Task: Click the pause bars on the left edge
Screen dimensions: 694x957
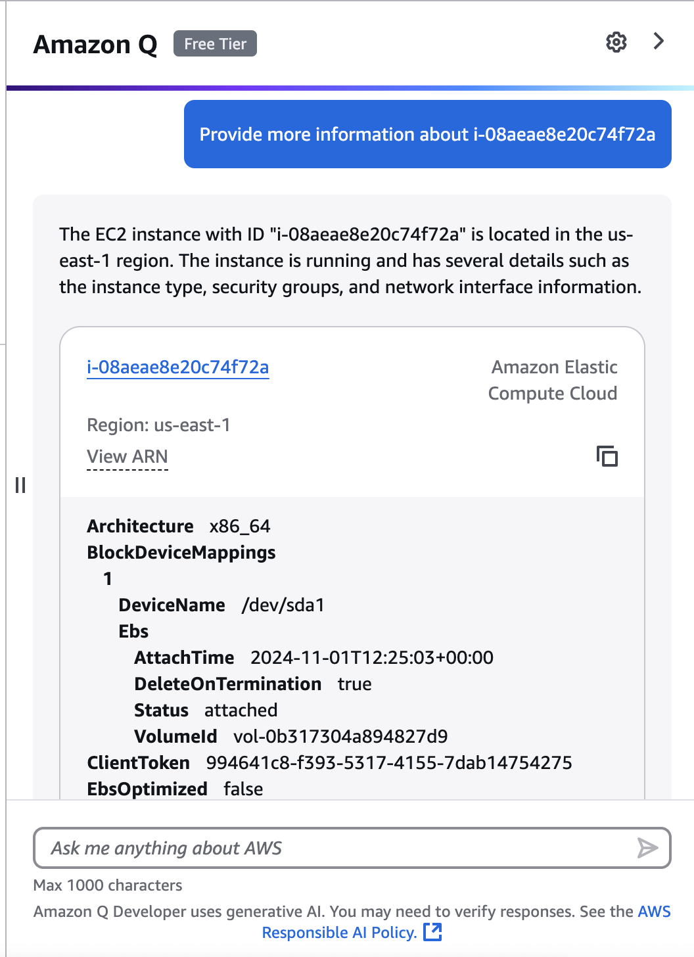Action: coord(20,486)
